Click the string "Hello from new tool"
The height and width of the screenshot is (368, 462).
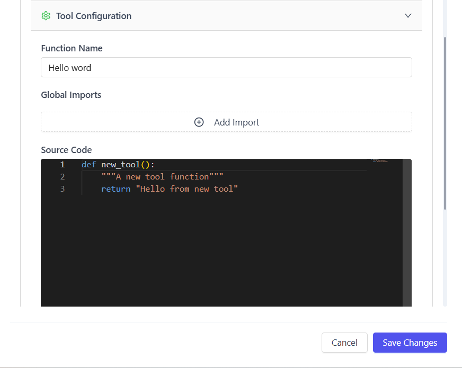(x=187, y=189)
